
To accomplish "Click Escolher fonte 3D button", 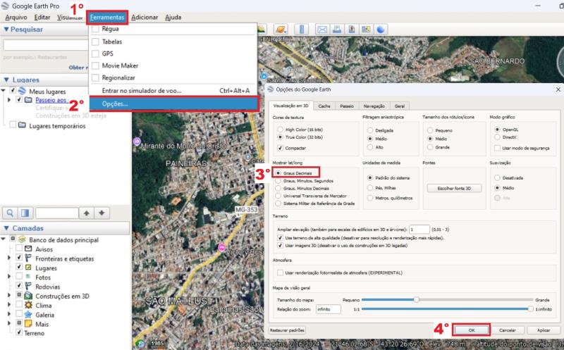I will pyautogui.click(x=454, y=188).
